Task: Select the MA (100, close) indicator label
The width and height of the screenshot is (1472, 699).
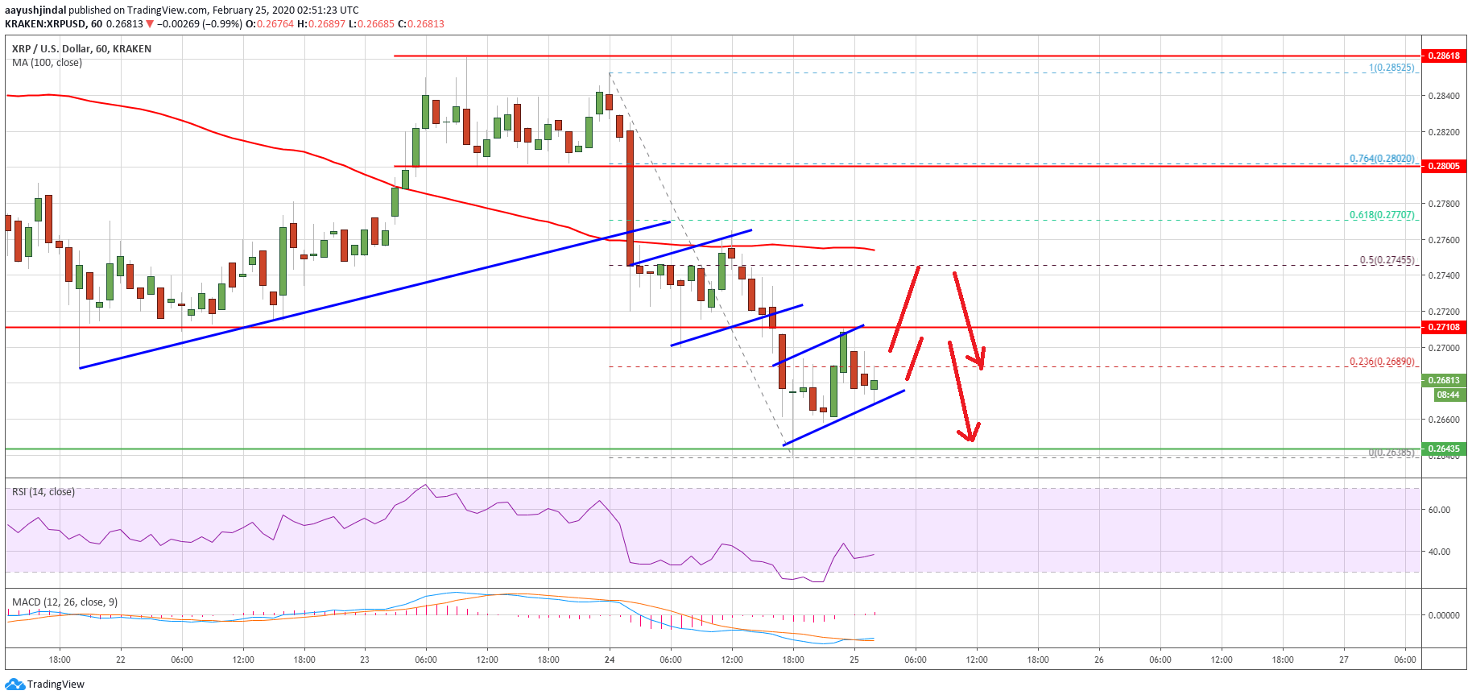Action: click(x=47, y=63)
